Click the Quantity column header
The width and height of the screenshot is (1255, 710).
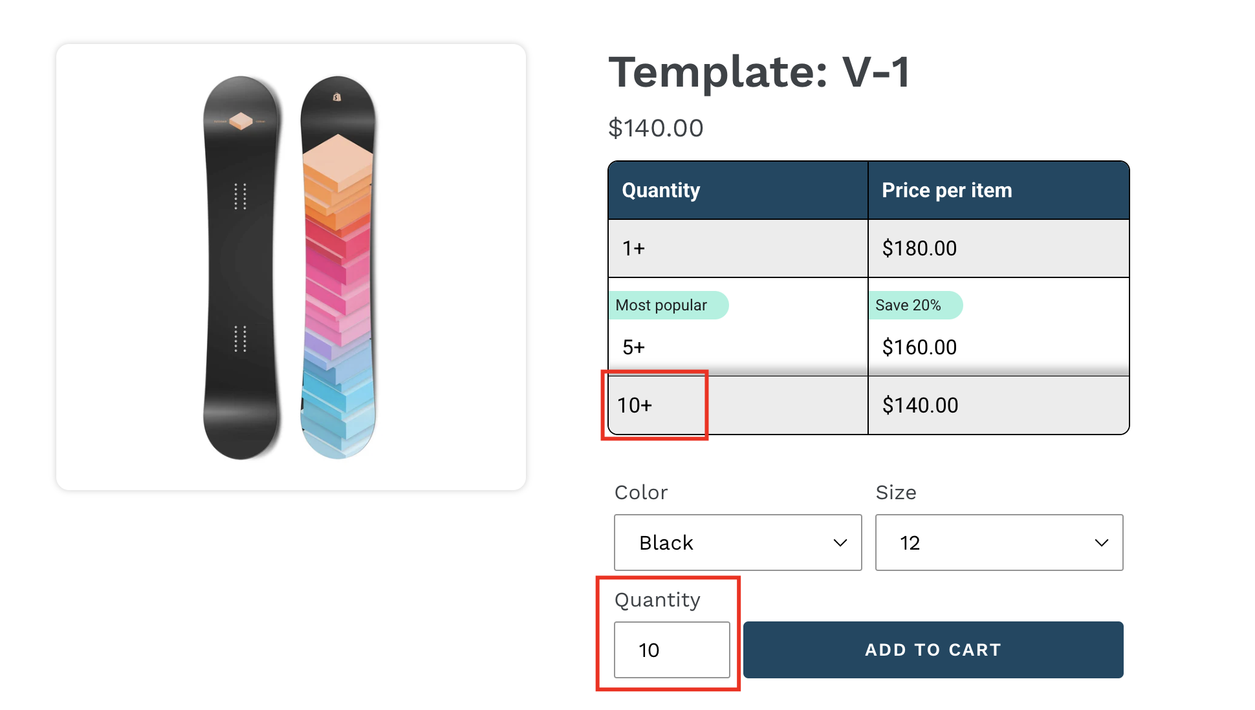(661, 190)
